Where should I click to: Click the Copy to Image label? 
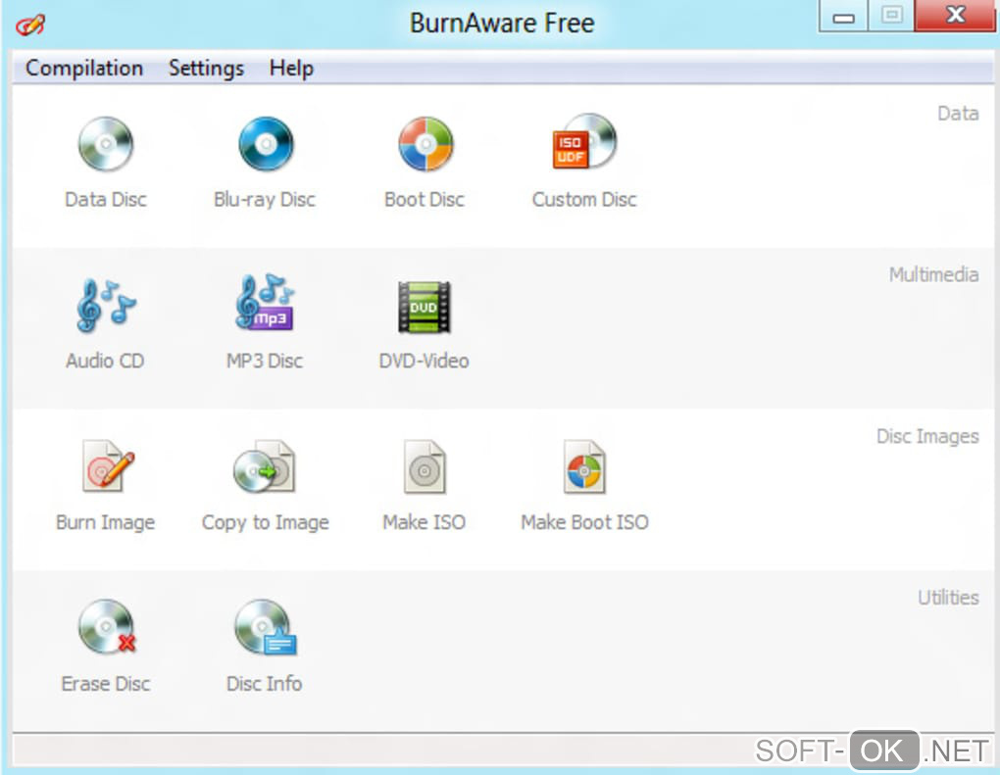click(266, 522)
